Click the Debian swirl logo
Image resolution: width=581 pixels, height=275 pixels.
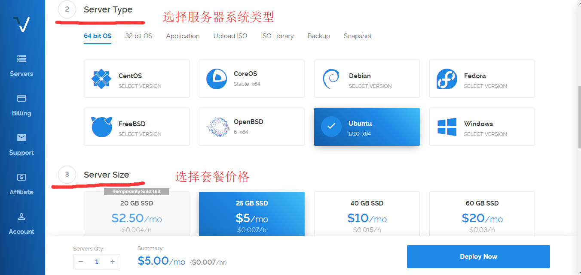click(331, 79)
